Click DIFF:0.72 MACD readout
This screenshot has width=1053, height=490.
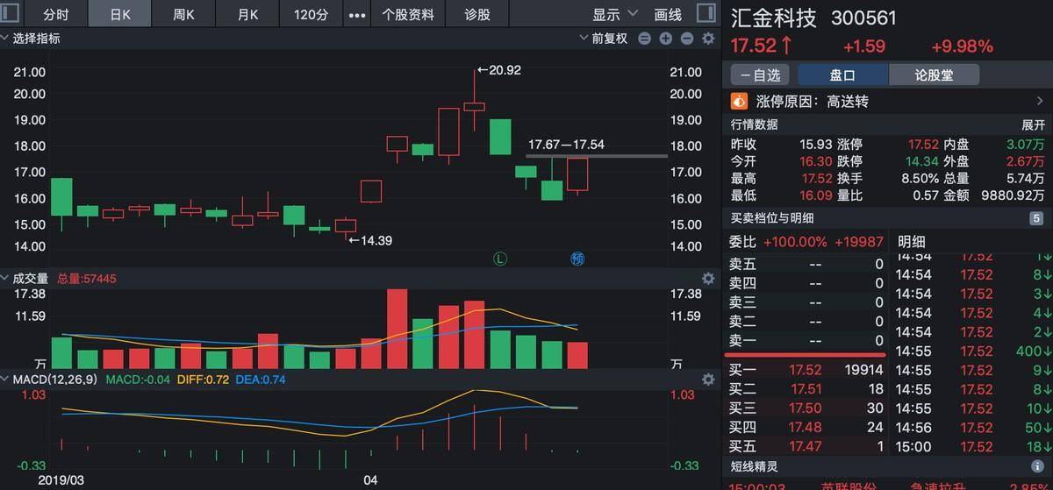204,380
